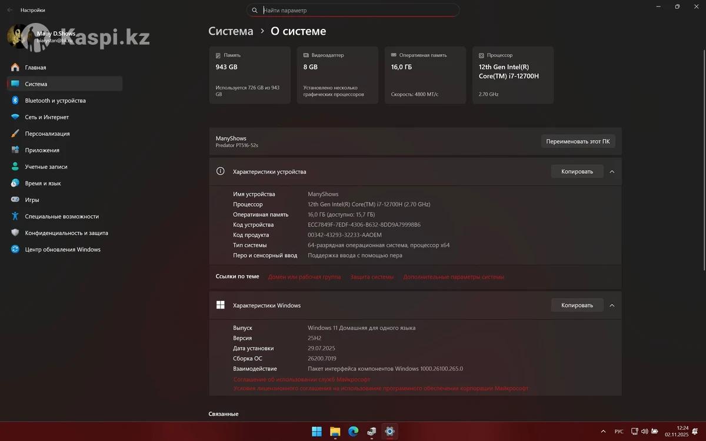The image size is (706, 441).
Task: Open Сеть и Интернет settings
Action: pos(47,117)
